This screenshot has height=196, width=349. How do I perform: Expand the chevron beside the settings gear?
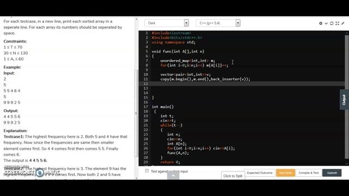(326, 23)
